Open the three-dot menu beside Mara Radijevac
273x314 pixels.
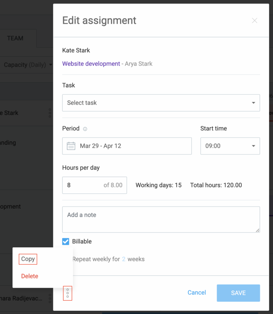tap(49, 299)
